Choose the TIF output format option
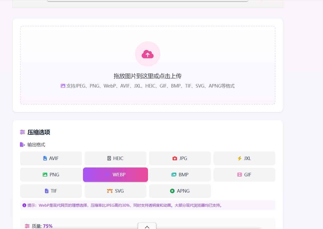The width and height of the screenshot is (323, 229). click(51, 191)
